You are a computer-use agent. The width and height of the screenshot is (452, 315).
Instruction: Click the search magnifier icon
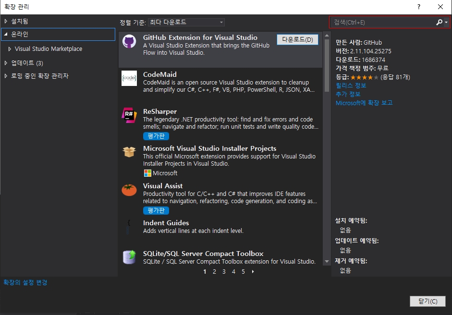439,22
